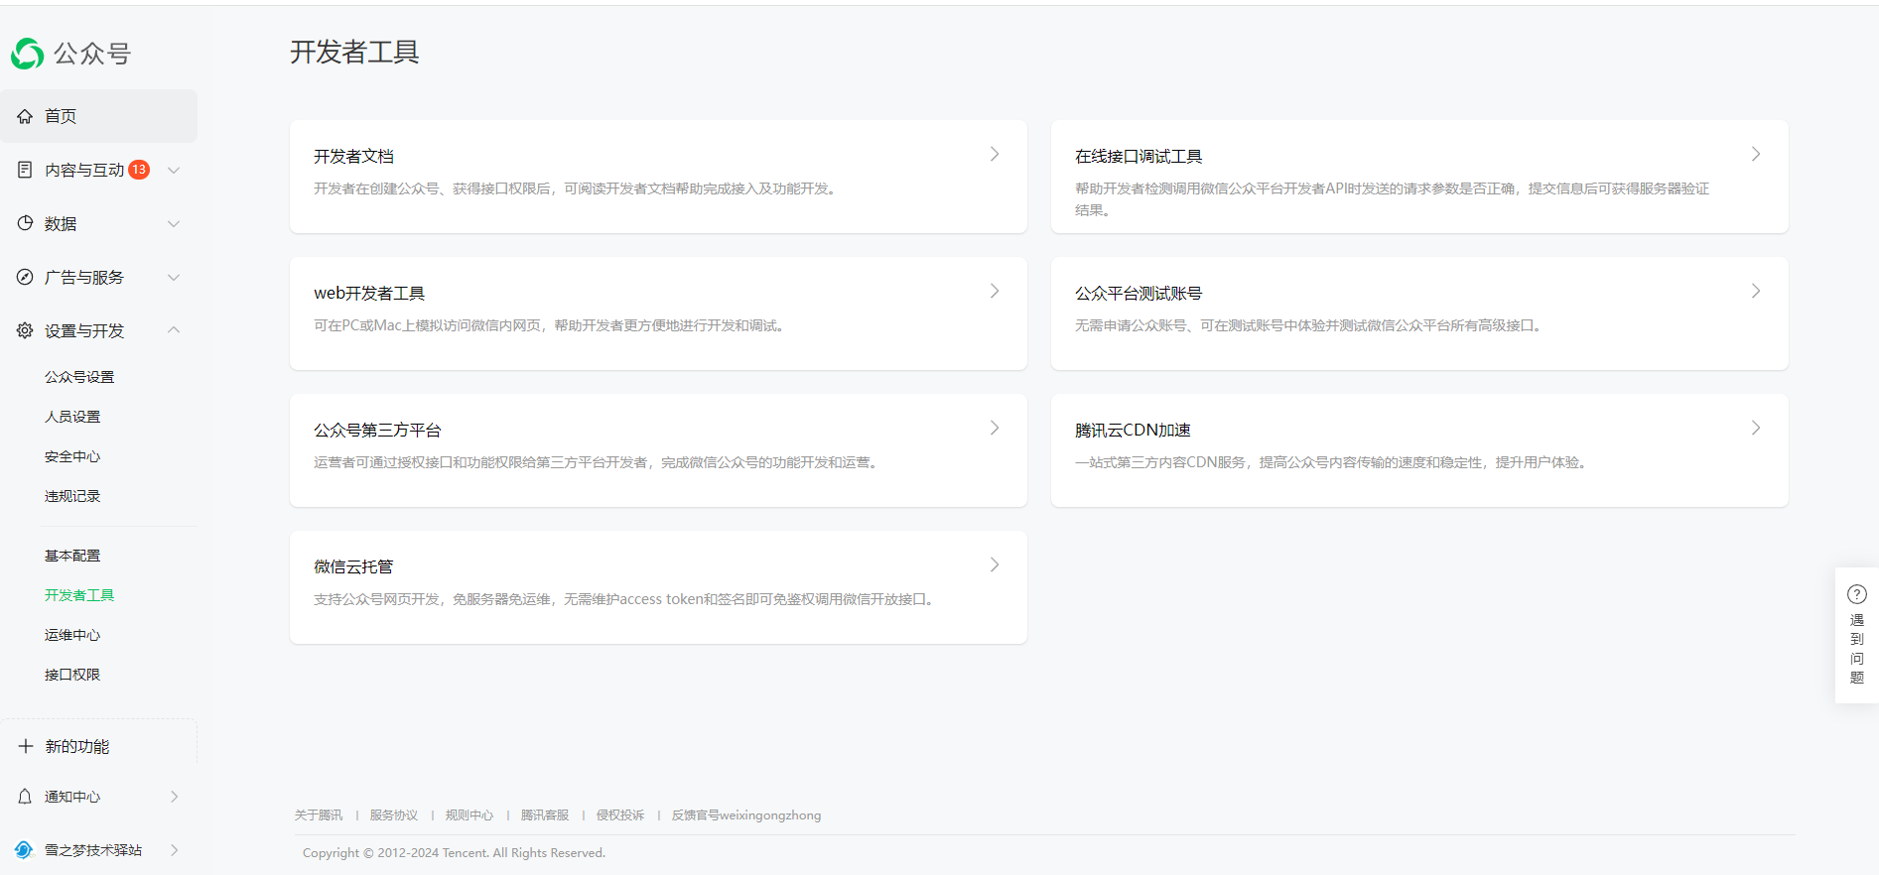Expand the 内容与互动 chevron

(x=174, y=170)
